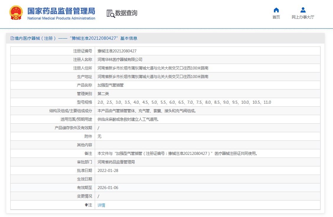Click the bullet icon beside 注
Screen dimensions: 333x217
[x=86, y=205]
